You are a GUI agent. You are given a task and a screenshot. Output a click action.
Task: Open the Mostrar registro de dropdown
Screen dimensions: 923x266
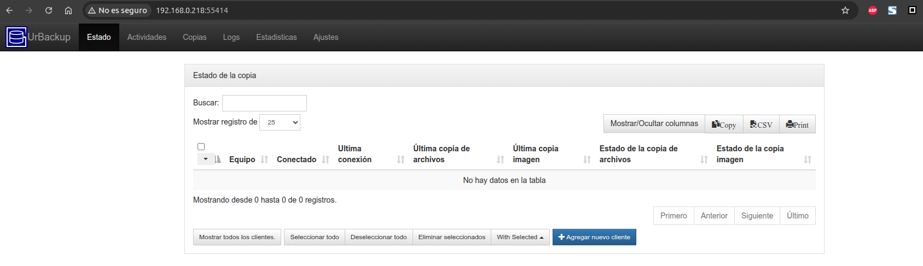(280, 122)
